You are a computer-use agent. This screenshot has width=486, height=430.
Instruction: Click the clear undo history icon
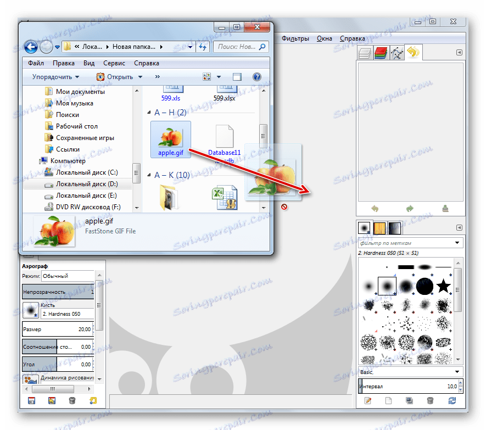(445, 208)
